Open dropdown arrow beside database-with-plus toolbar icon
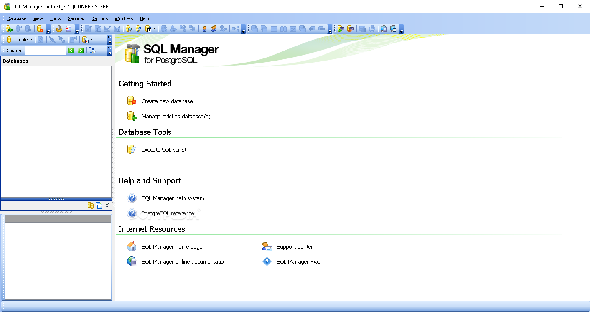The width and height of the screenshot is (590, 312). click(x=155, y=29)
